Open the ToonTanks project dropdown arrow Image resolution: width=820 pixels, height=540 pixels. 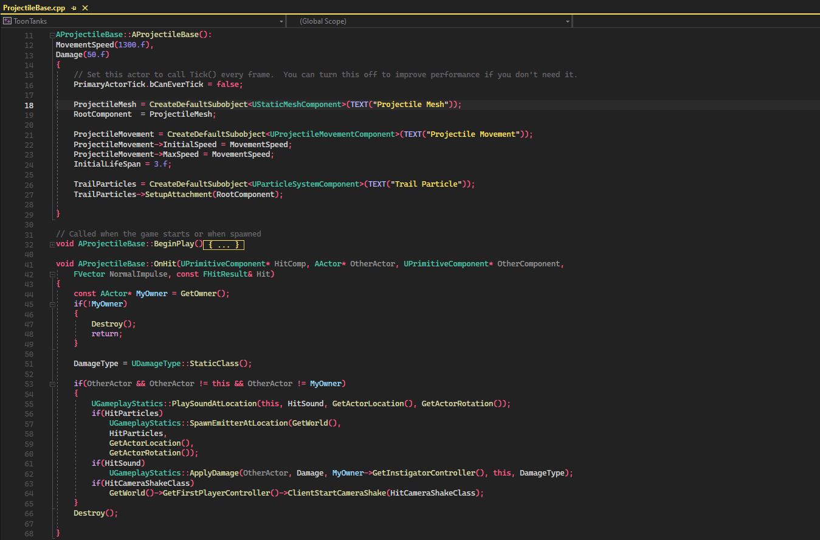281,21
